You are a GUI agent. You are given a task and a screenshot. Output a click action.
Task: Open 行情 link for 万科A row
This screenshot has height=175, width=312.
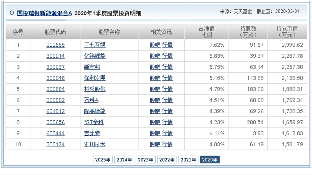coord(167,100)
